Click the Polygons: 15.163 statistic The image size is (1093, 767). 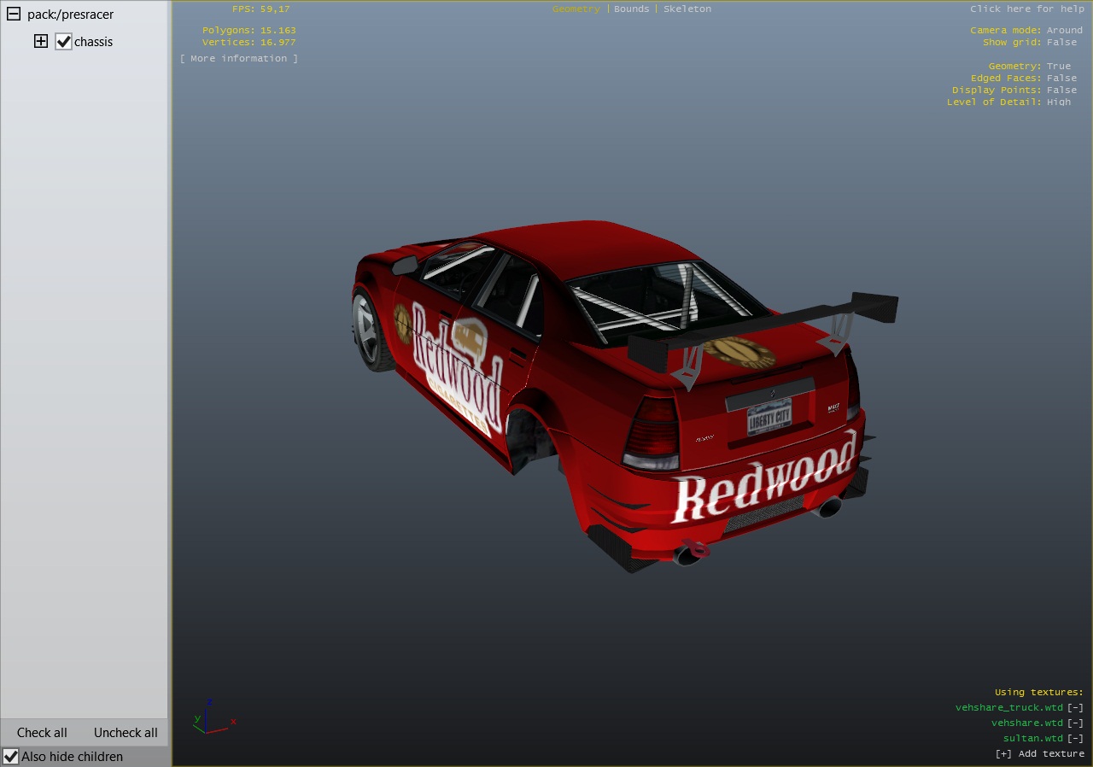[x=249, y=30]
